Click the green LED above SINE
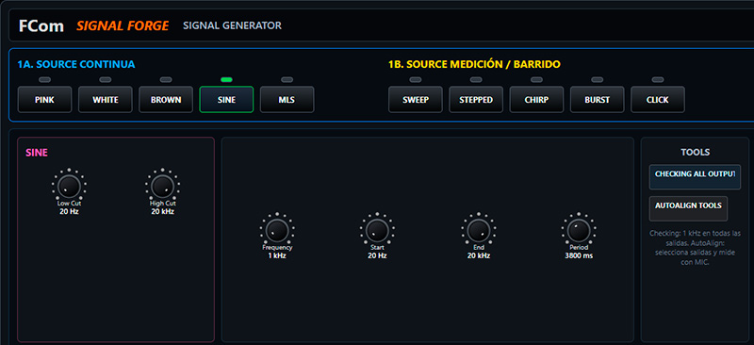Viewport: 754px width, 345px height. (226, 79)
